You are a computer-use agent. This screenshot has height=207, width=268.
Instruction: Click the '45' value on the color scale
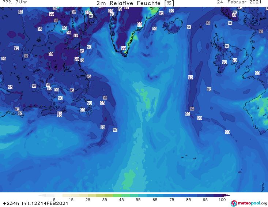click(121, 200)
